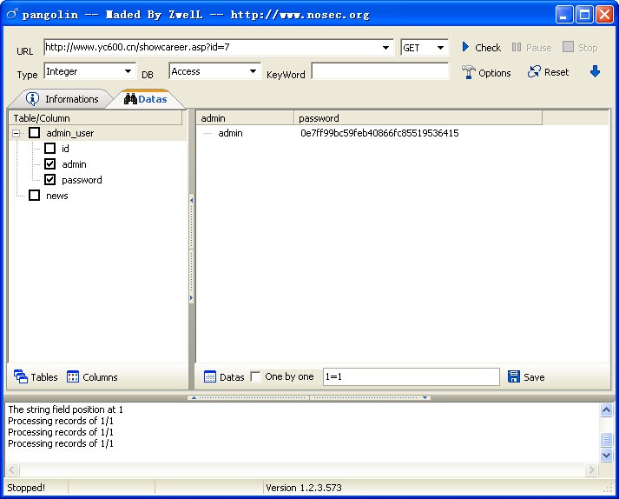This screenshot has height=499, width=619.
Task: Click the Datas table icon below results
Action: pyautogui.click(x=210, y=376)
